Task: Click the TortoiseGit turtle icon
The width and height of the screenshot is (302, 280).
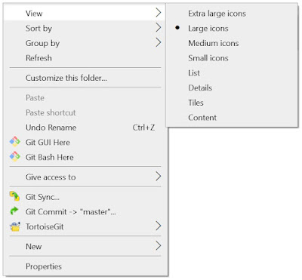Action: (15, 226)
